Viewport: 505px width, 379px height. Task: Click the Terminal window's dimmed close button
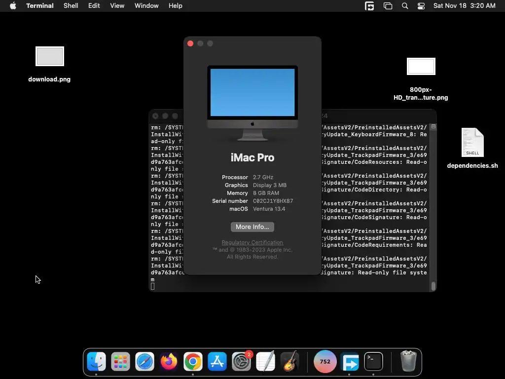point(155,116)
